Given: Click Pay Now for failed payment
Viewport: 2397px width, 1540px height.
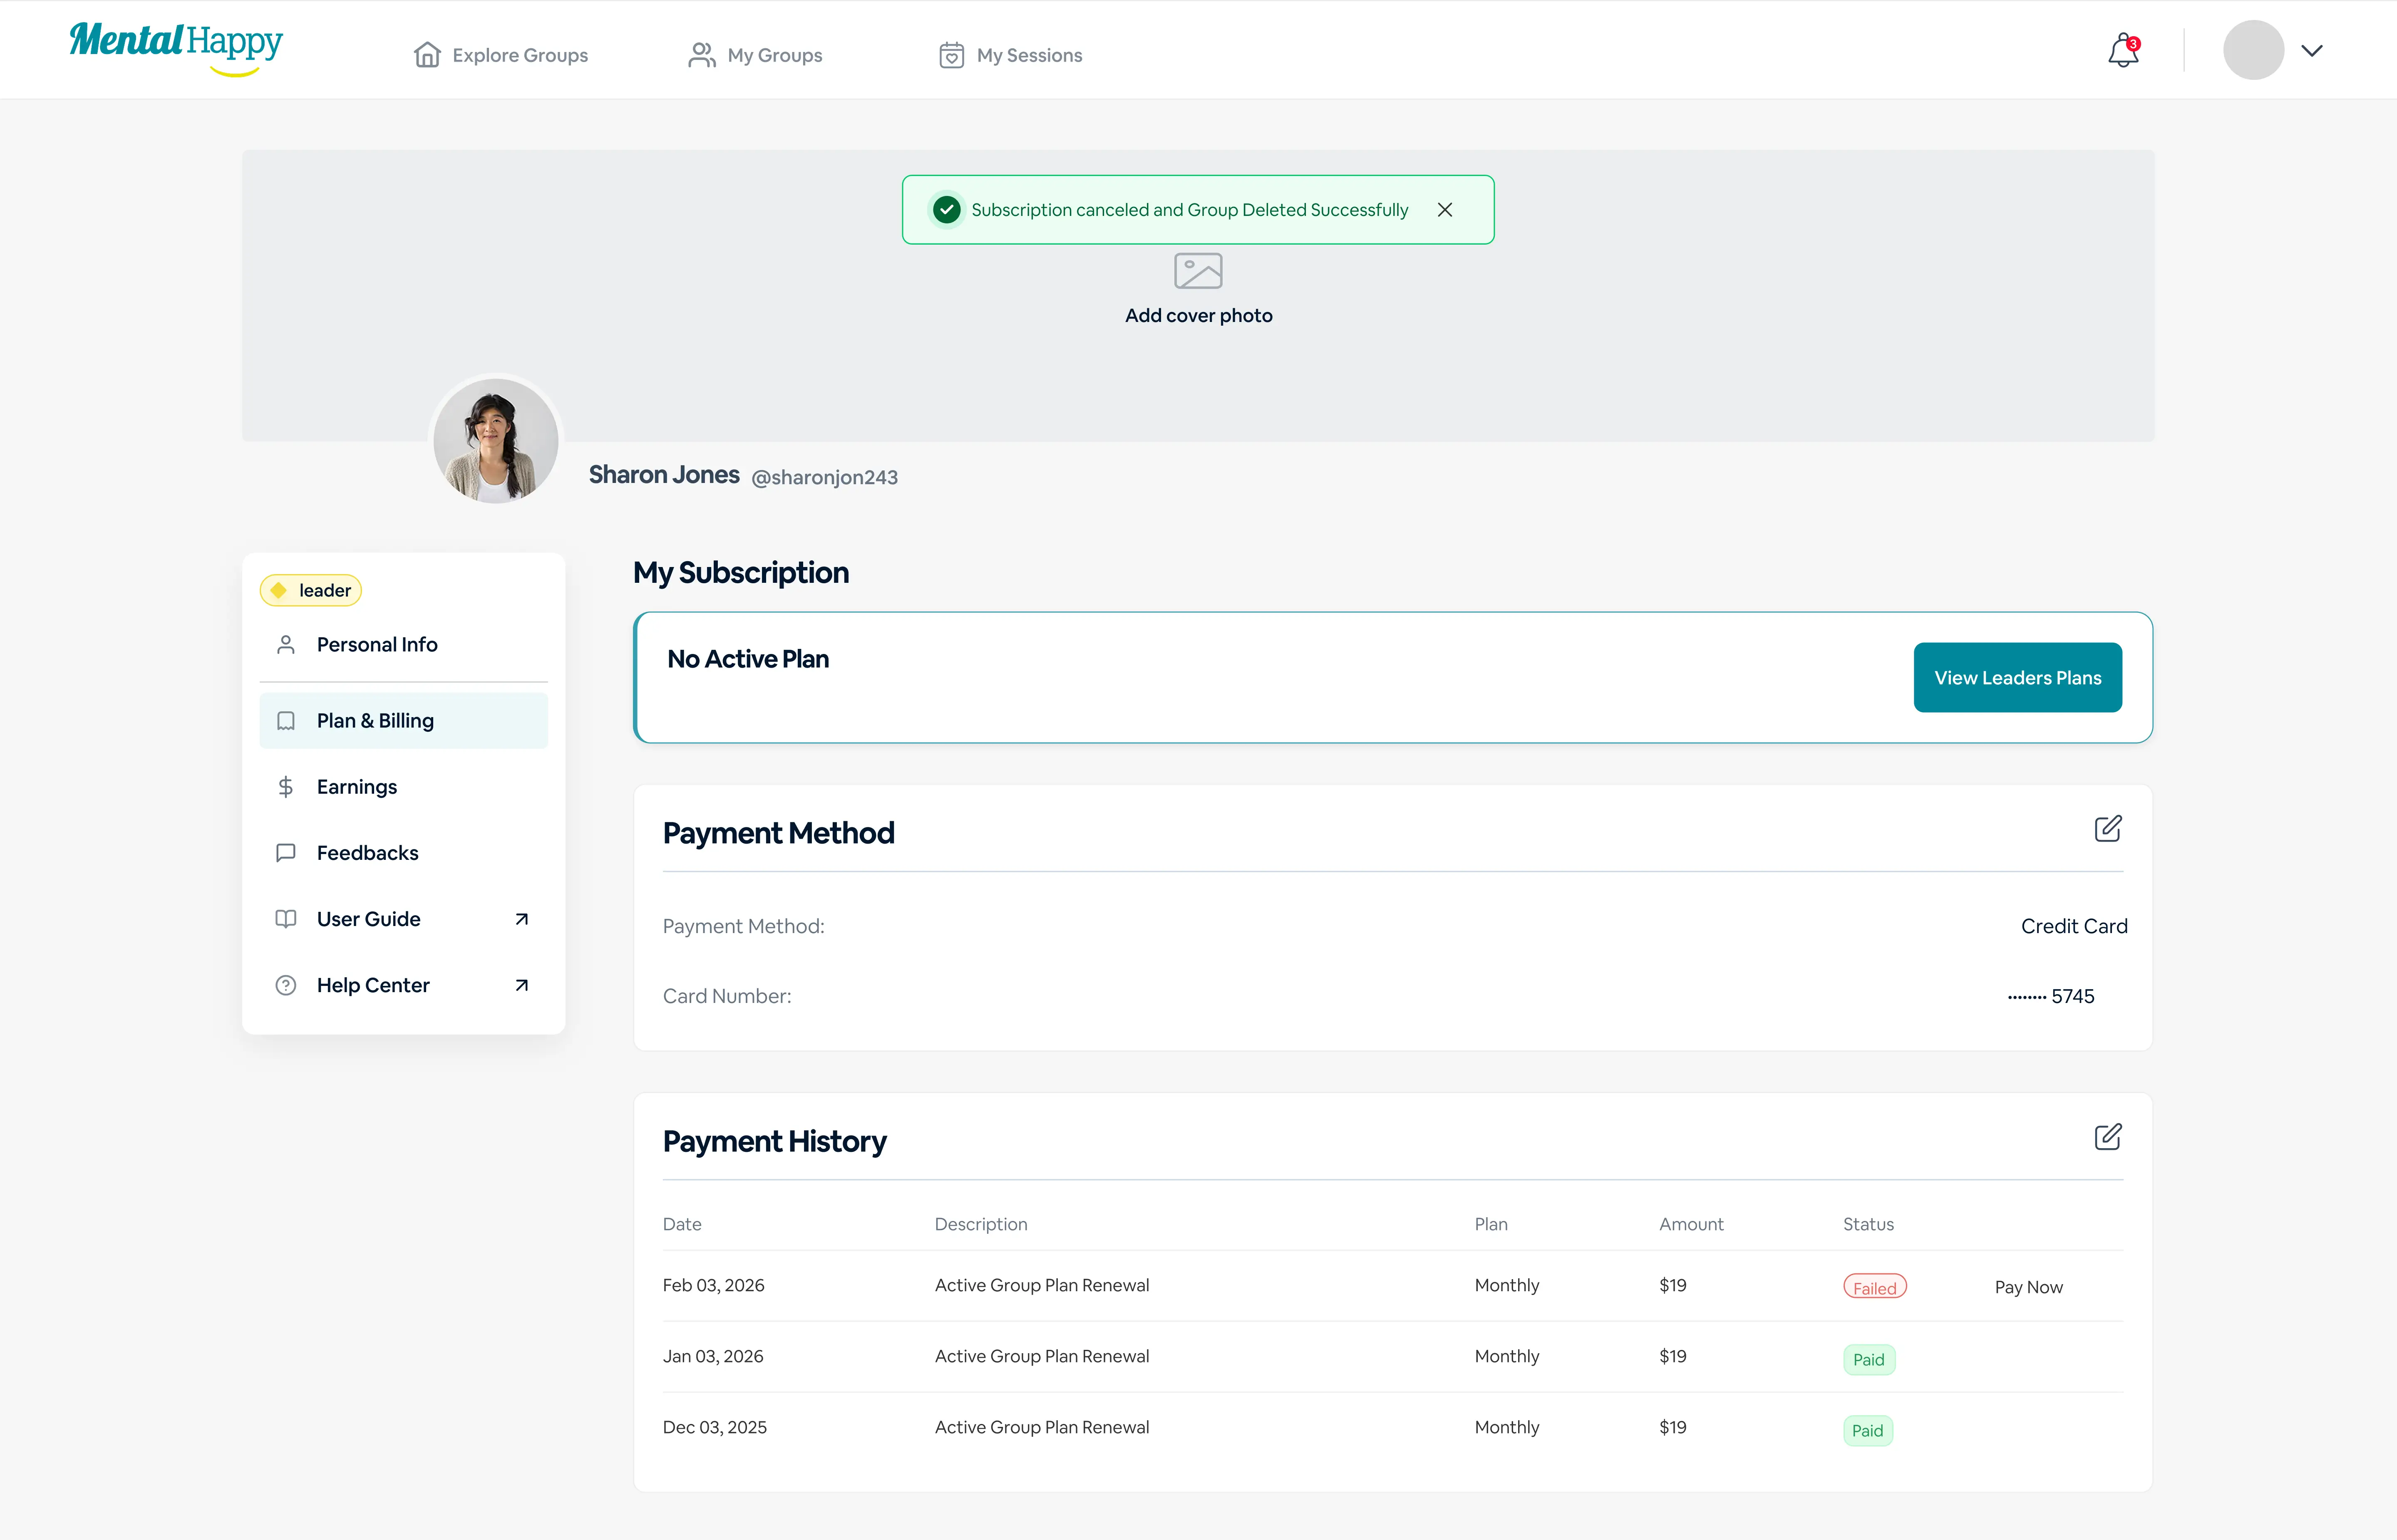Looking at the screenshot, I should click(x=2029, y=1288).
